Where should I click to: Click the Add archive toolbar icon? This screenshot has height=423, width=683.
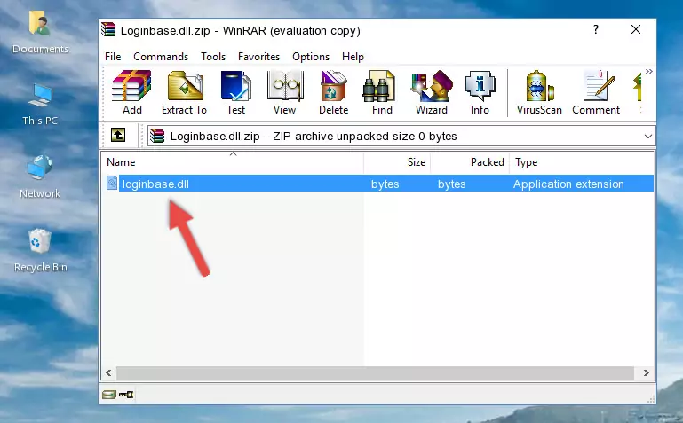131,93
